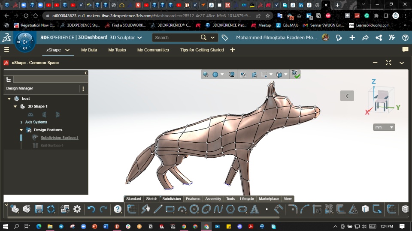Select the Text sketch tool
Viewport: 412px width, 231px height.
click(254, 209)
